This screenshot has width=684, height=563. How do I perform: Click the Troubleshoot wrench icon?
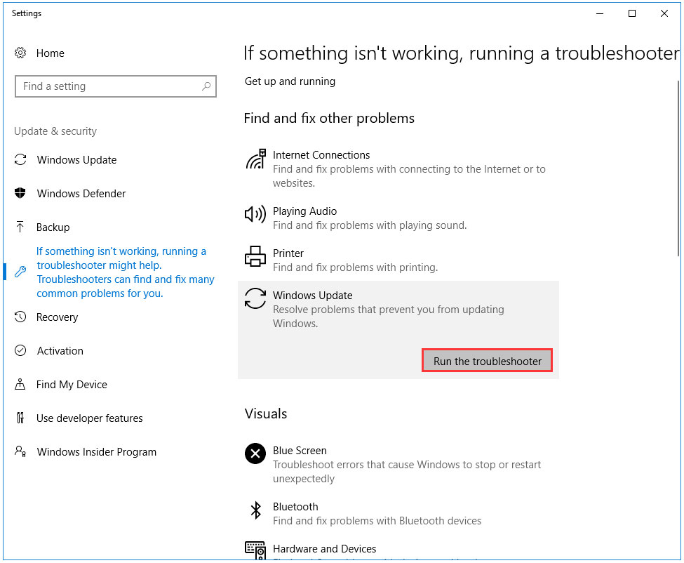pyautogui.click(x=20, y=272)
